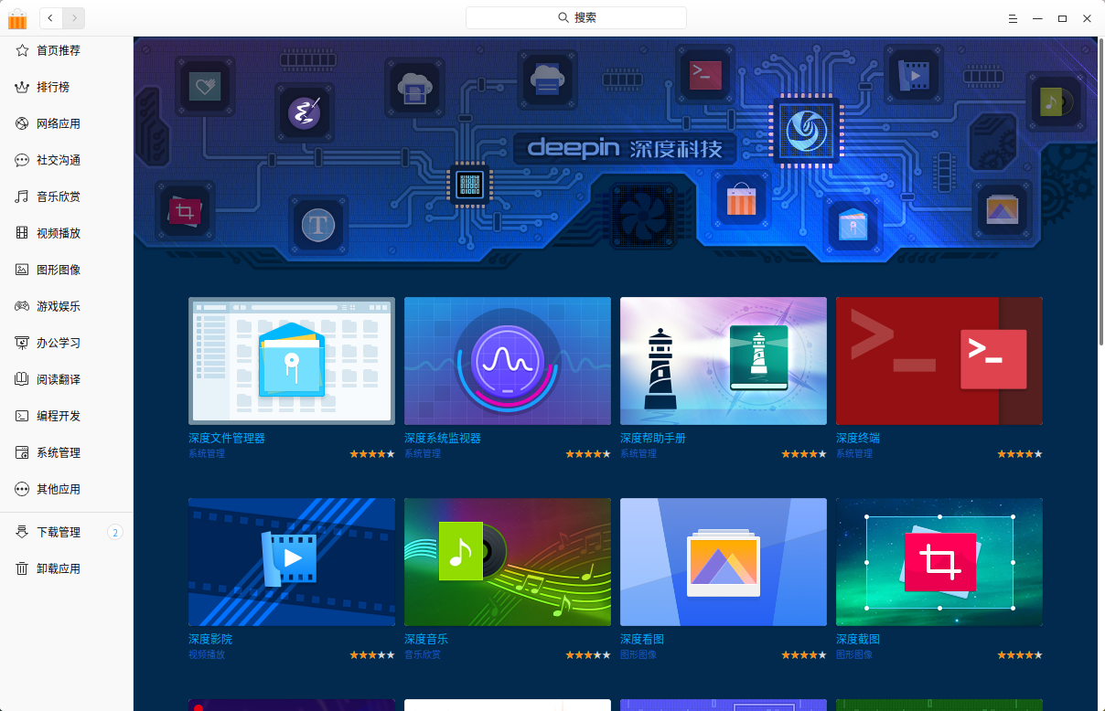Select the 视频播放 film icon
This screenshot has width=1105, height=711.
tap(22, 233)
